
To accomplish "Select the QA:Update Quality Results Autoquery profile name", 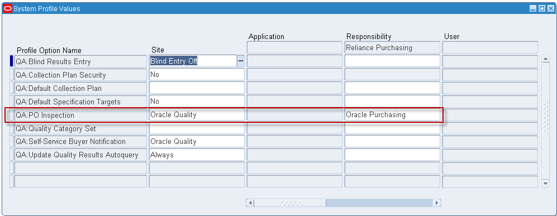I will pyautogui.click(x=80, y=155).
